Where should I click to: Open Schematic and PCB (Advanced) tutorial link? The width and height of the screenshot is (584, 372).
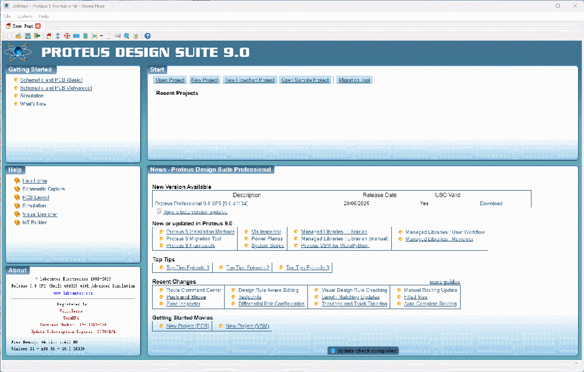(x=56, y=88)
